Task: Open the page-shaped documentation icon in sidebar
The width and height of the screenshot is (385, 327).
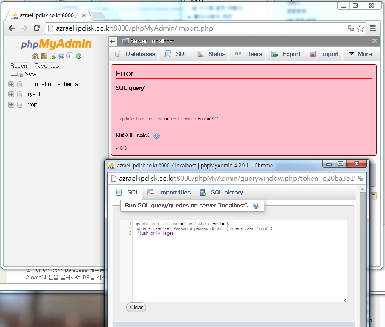Action: 70,56
